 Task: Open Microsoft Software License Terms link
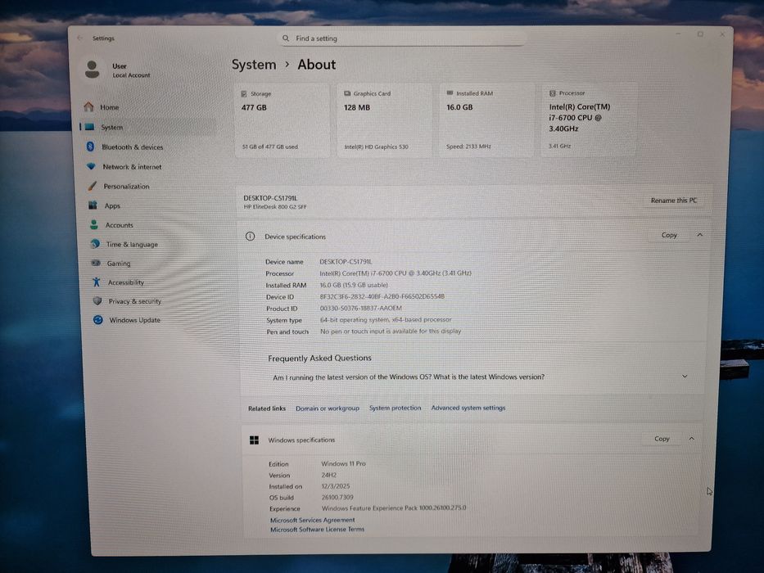[317, 529]
